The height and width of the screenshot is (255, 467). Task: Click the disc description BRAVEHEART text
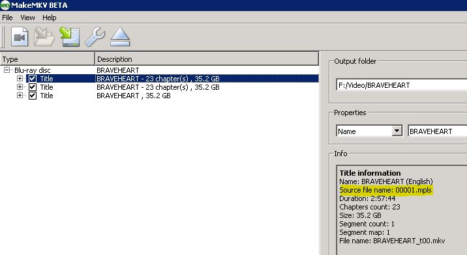pos(118,70)
